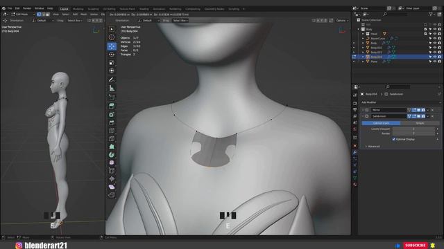
Task: Open the Edit menu
Action: point(17,8)
